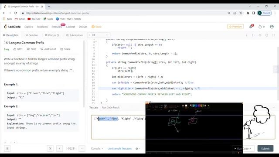Collapse code fold arrow at line 4

pyautogui.click(x=96, y=42)
